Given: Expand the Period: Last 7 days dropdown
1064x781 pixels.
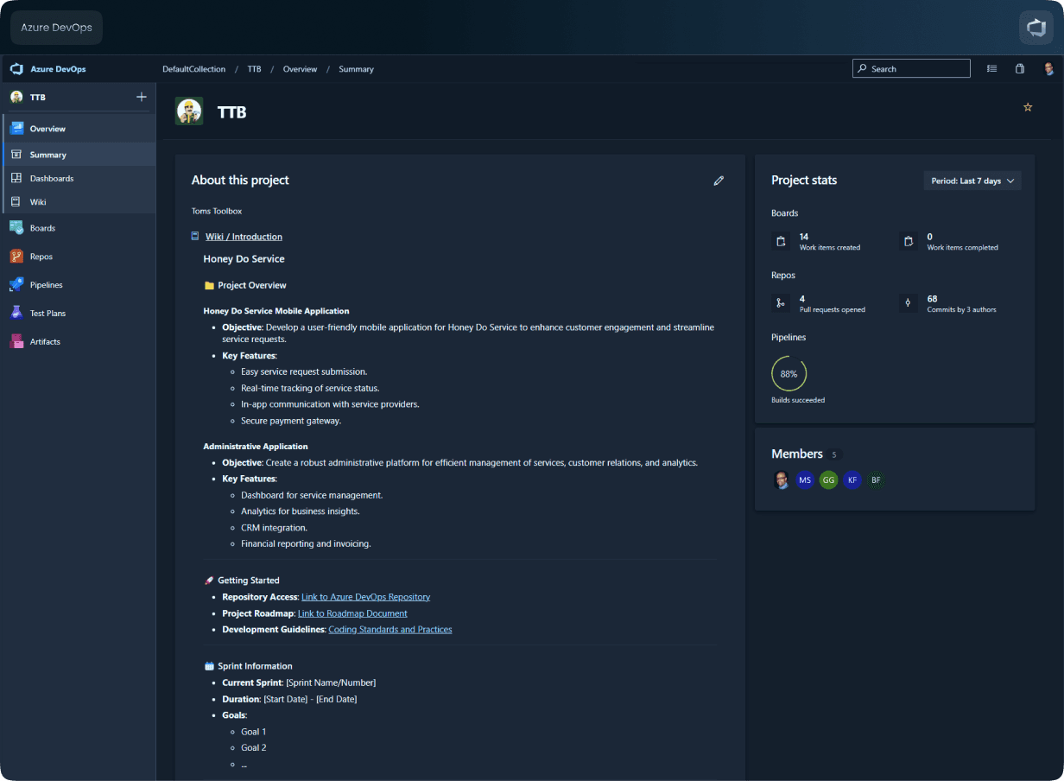Looking at the screenshot, I should [972, 181].
